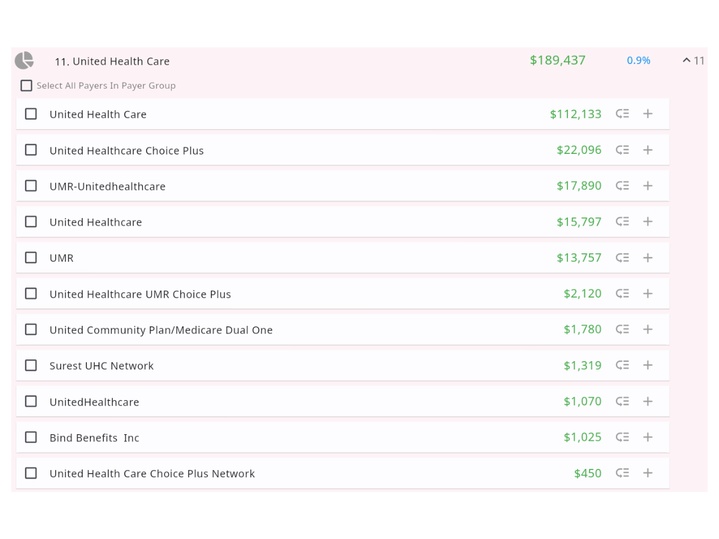The width and height of the screenshot is (719, 539).
Task: Select United Health Care Choice Plus Network checkbox
Action: (31, 473)
